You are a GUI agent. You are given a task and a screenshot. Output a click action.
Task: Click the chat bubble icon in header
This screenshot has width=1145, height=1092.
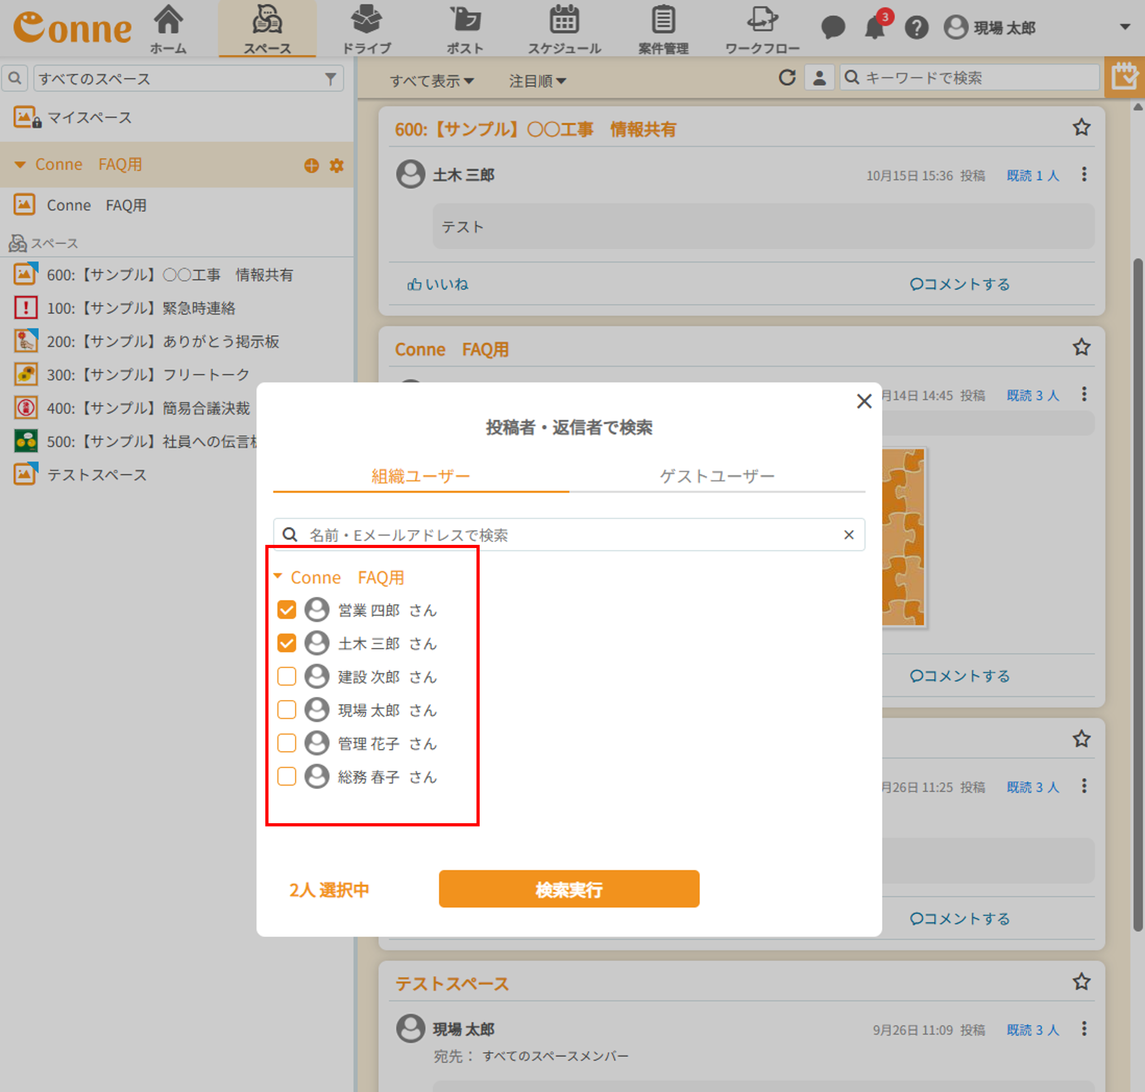coord(832,27)
